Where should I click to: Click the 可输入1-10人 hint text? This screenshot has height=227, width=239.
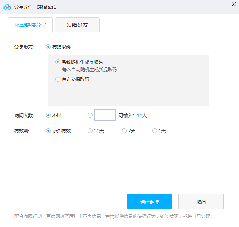point(132,116)
